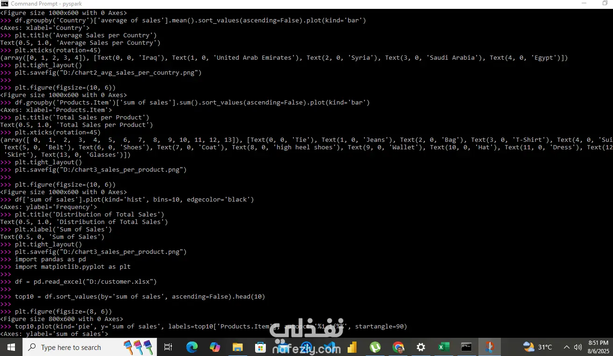Launch Microsoft Edge from the taskbar
Viewport: 613px width, 356px height.
[192, 347]
